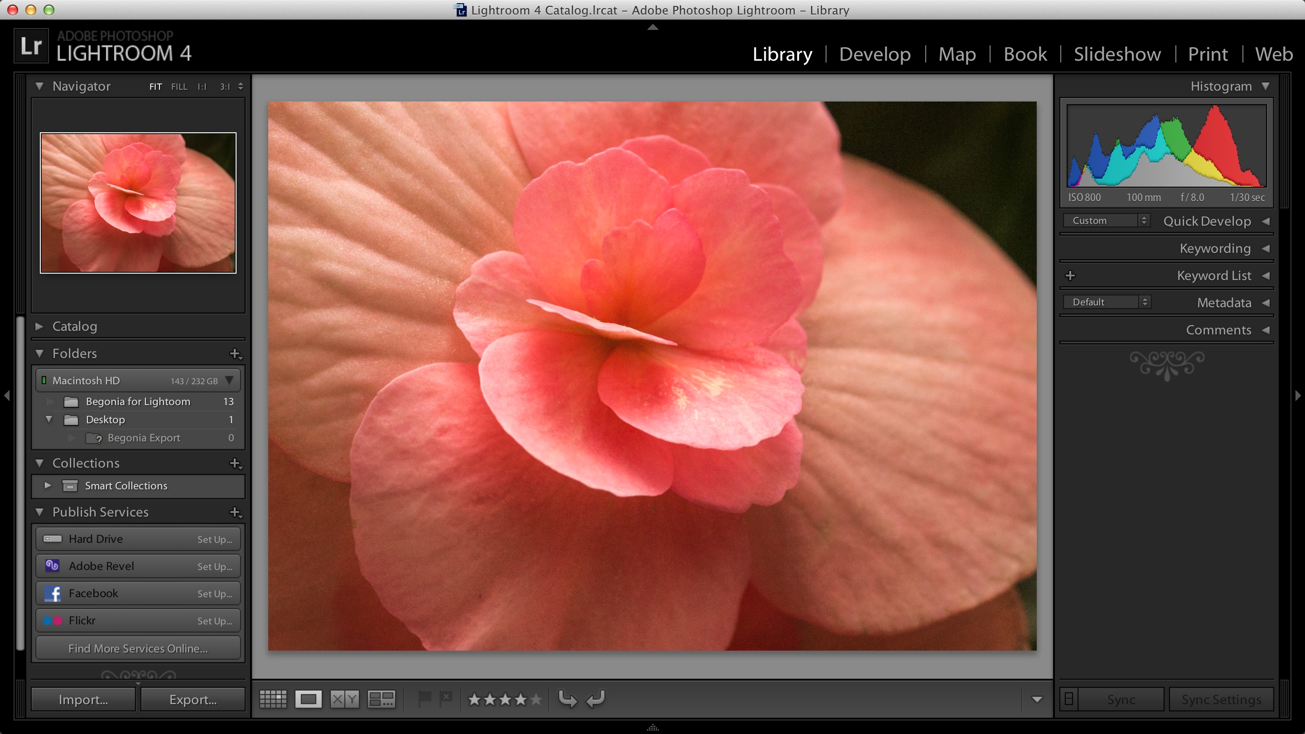1305x734 pixels.
Task: Open Compare view (XY) icon
Action: pyautogui.click(x=344, y=699)
